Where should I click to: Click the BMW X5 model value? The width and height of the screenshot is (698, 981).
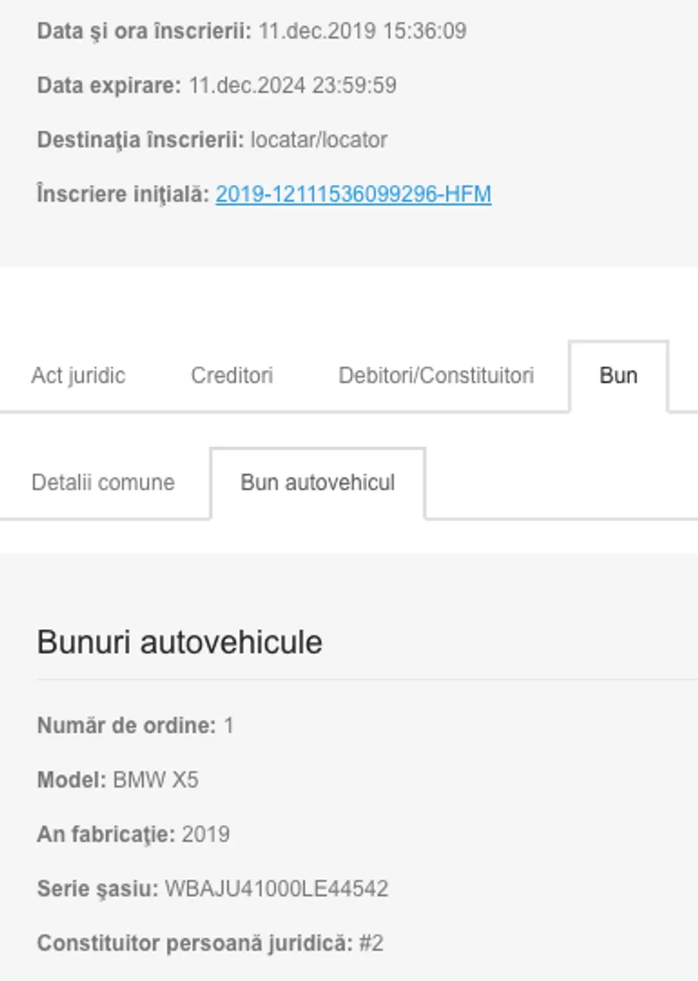pyautogui.click(x=156, y=779)
